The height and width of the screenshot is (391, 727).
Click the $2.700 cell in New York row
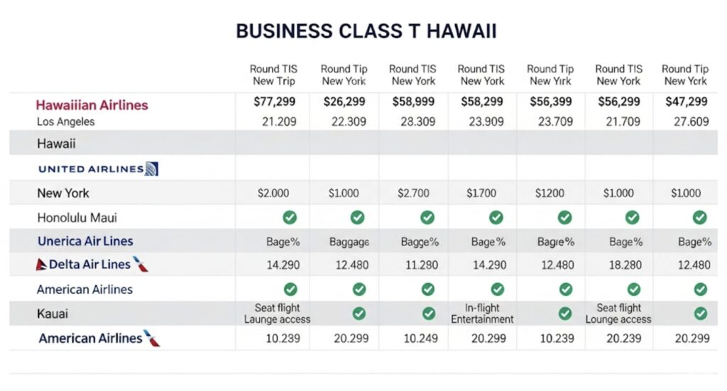413,193
